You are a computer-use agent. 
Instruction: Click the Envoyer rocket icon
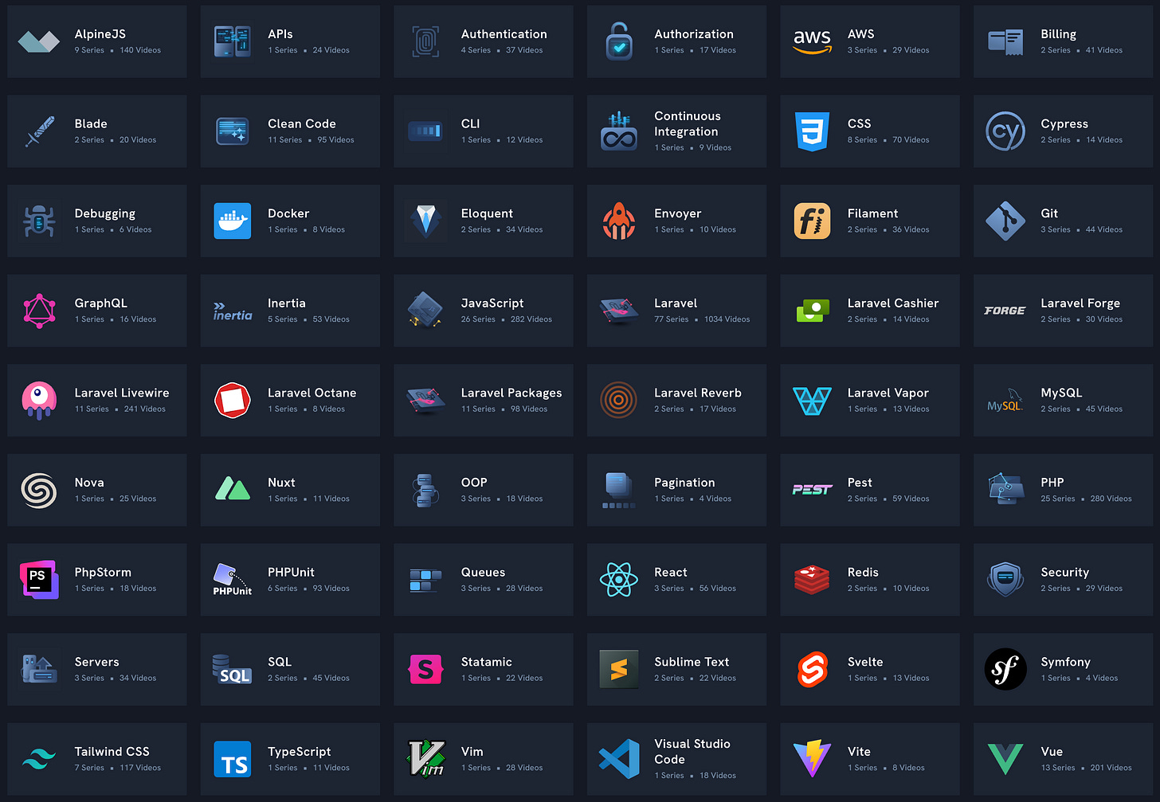[619, 221]
